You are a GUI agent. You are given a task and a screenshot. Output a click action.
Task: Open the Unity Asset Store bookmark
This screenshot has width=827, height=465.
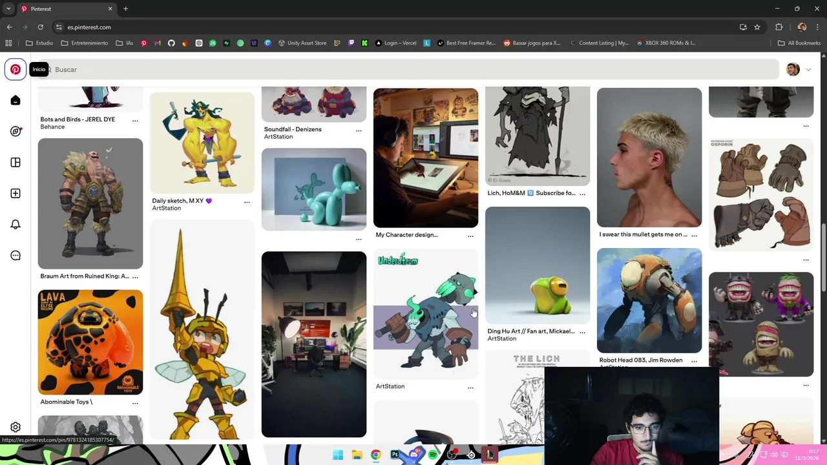[302, 43]
